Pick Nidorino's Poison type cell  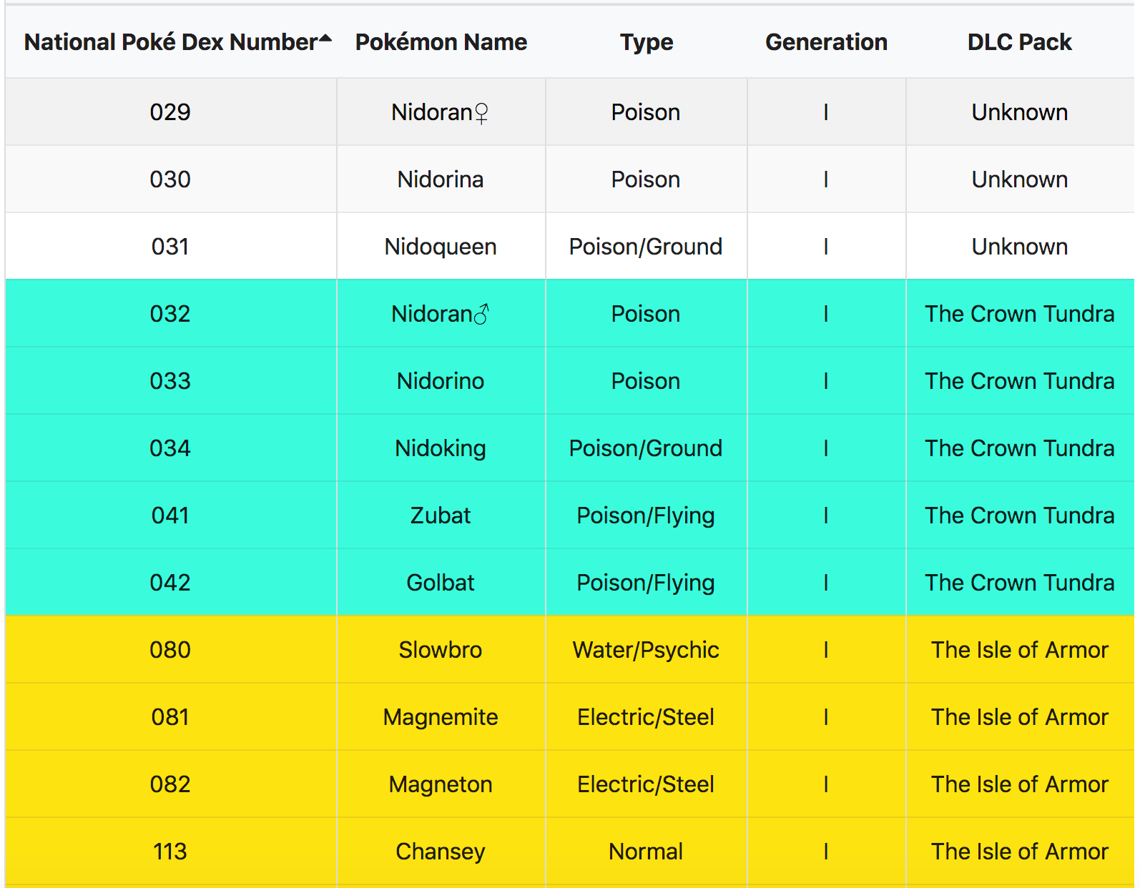[646, 381]
